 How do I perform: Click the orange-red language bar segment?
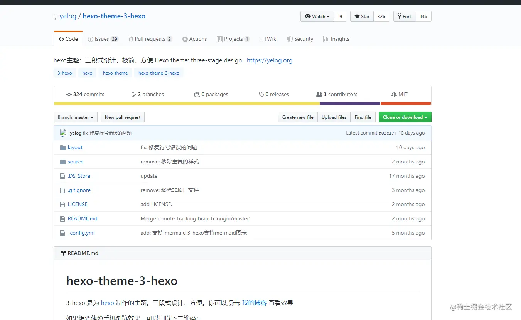tap(406, 103)
